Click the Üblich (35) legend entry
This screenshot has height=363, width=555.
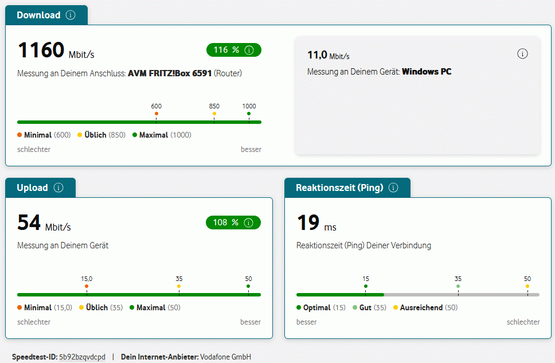(101, 307)
